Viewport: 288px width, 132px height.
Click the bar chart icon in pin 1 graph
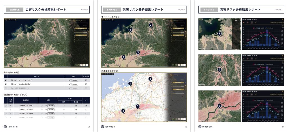point(243,22)
